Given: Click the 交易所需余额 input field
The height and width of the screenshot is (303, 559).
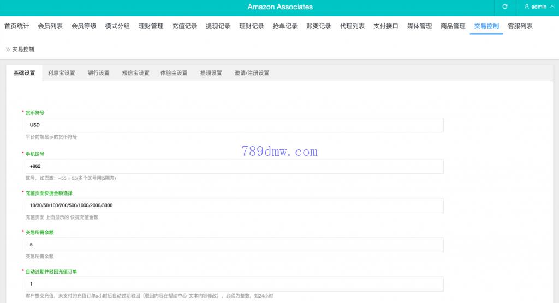Looking at the screenshot, I should click(x=234, y=245).
